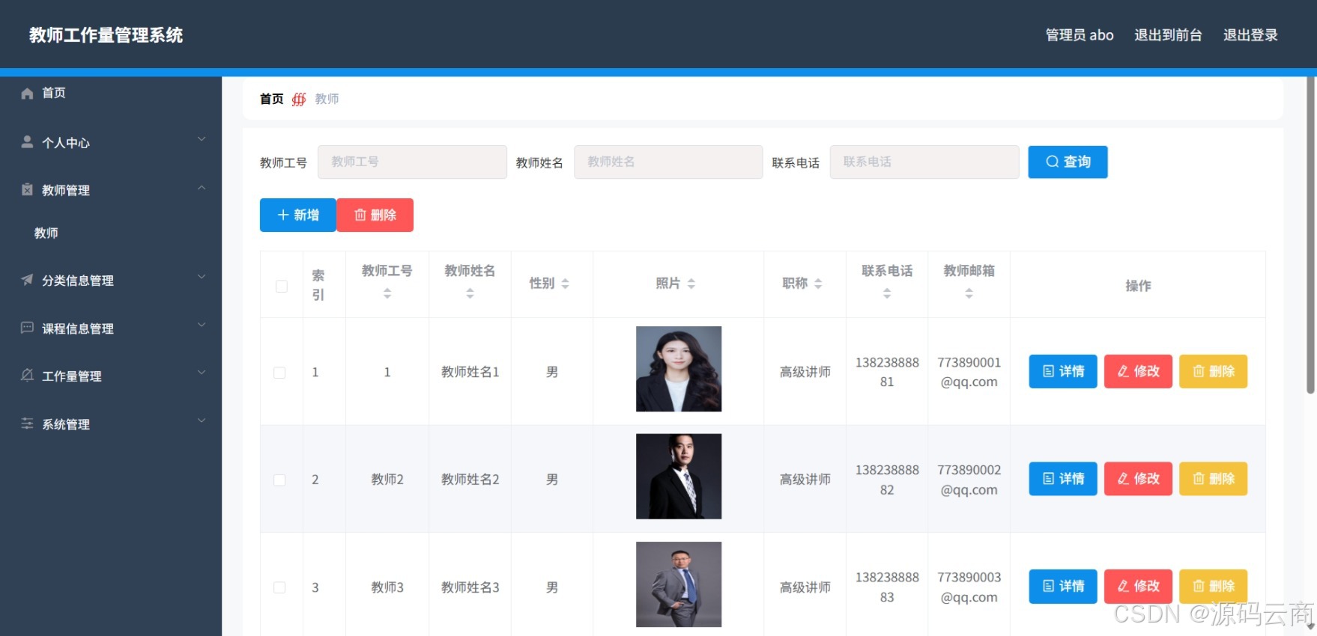Screen dimensions: 1317x636
Task: Click the red breadcrumb separator icon after 首页
Action: (x=299, y=99)
